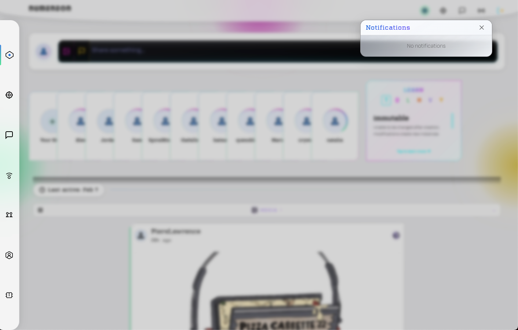Screen dimensions: 518x330
Task: Click the Notifications panel title
Action: click(x=388, y=27)
